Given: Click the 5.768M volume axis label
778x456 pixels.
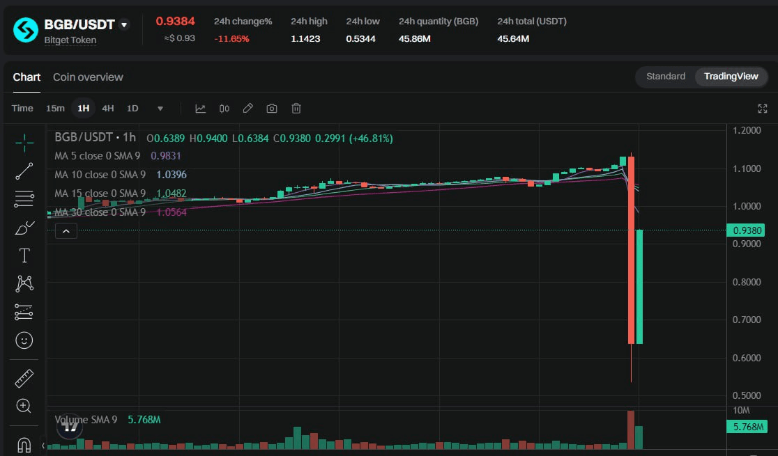Looking at the screenshot, I should [x=747, y=427].
